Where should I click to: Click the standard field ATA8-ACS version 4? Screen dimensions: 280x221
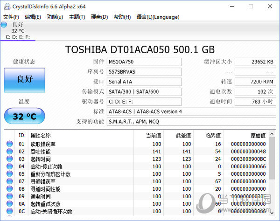[x=191, y=112]
